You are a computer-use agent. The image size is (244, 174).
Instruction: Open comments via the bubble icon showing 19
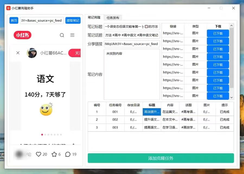[x=68, y=154]
